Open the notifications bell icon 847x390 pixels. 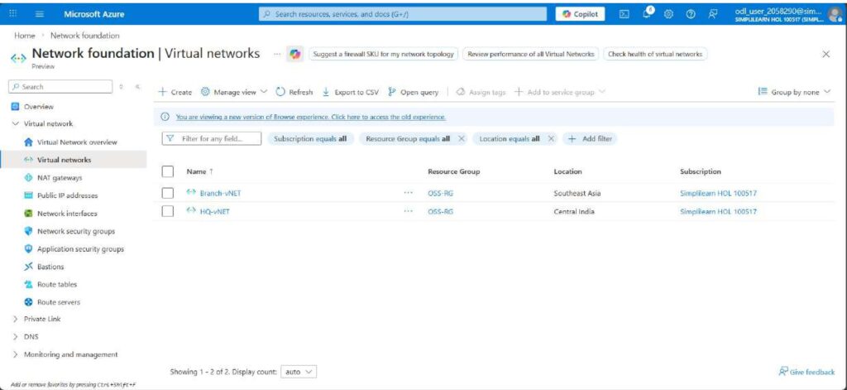click(x=648, y=14)
